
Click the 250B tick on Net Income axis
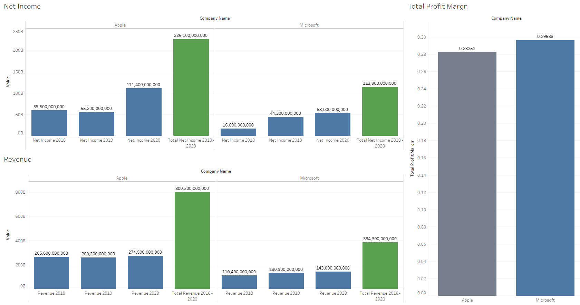[x=18, y=32]
